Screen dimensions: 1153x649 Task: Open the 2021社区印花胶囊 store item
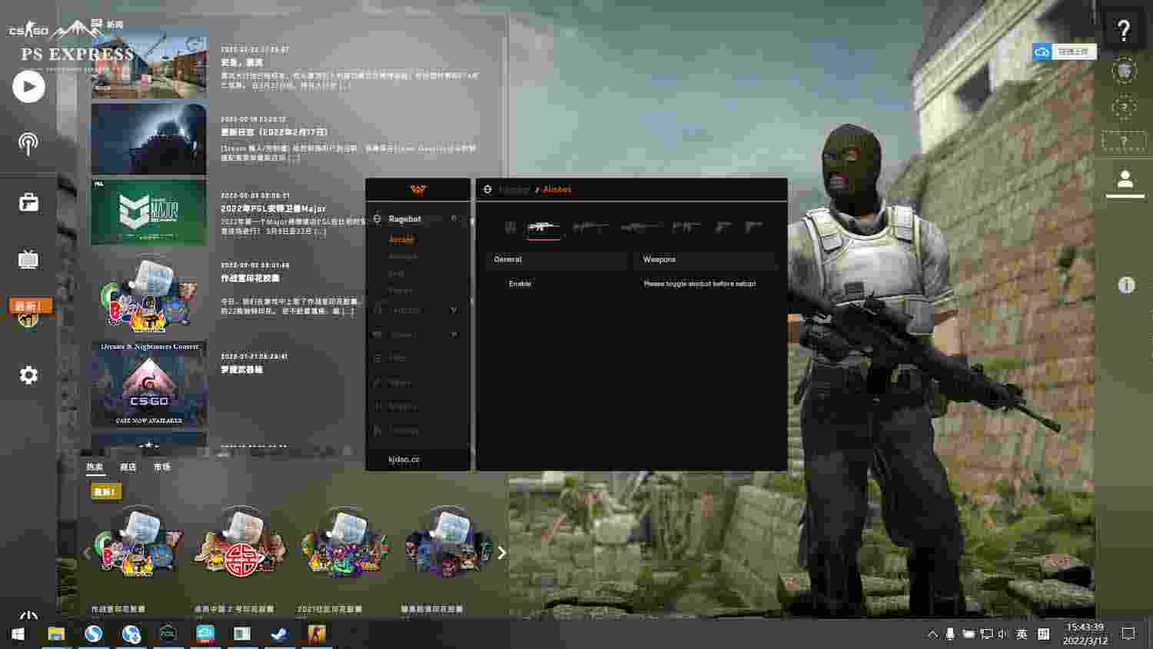(344, 544)
